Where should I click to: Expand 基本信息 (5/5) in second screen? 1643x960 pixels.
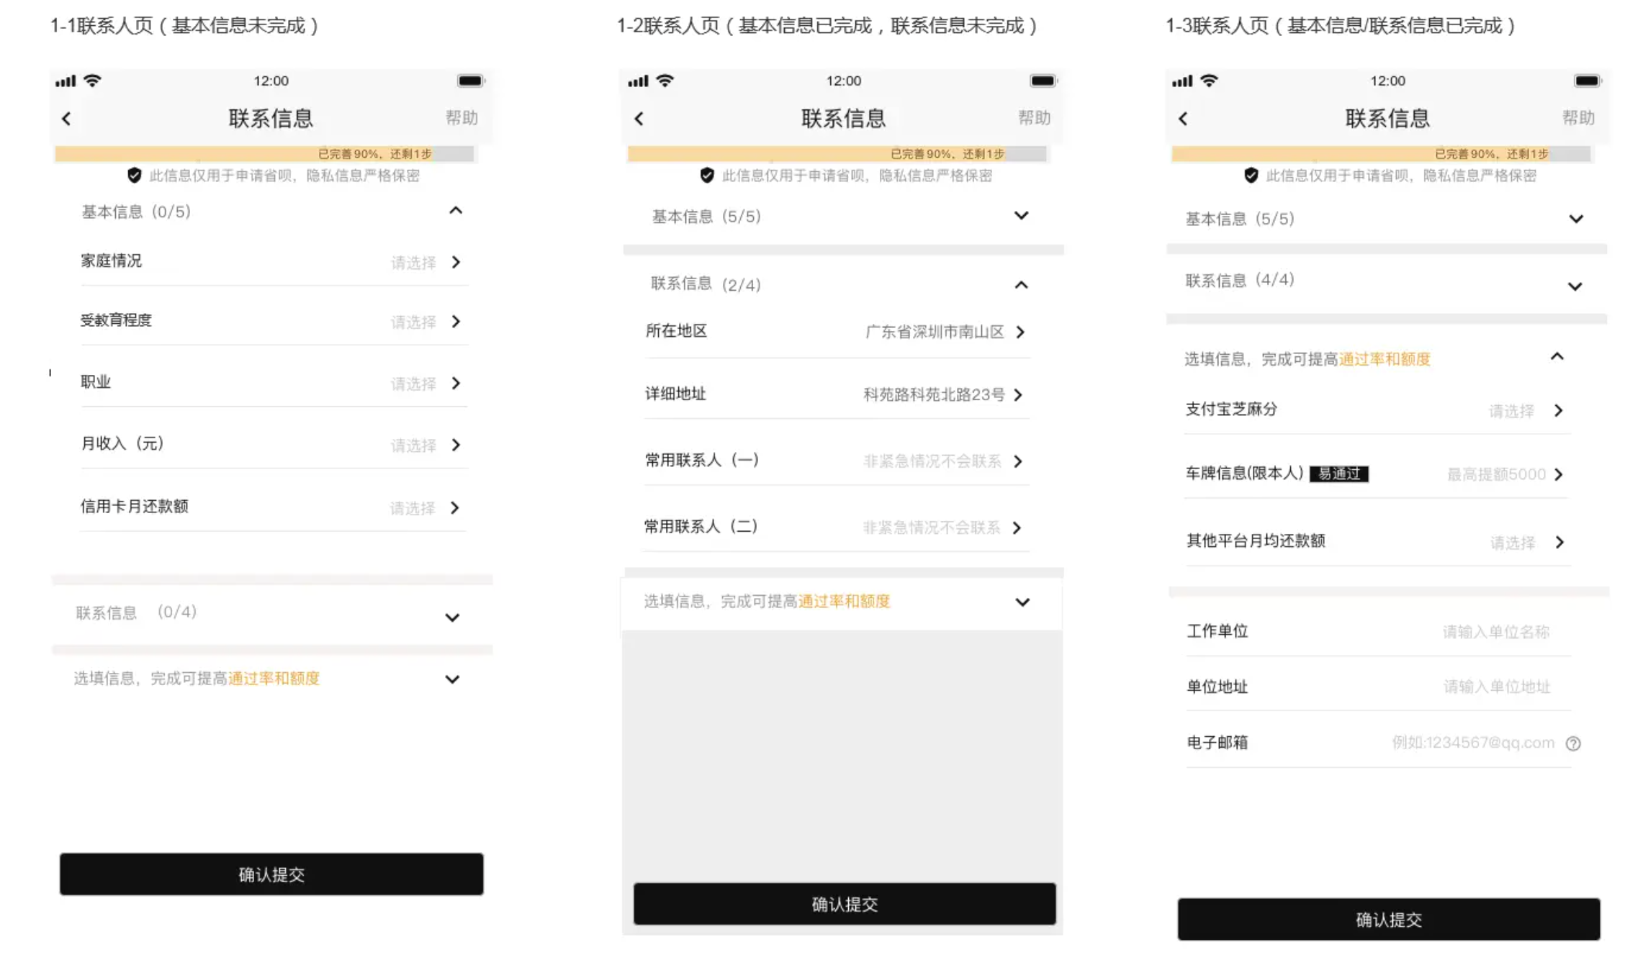(x=1021, y=216)
